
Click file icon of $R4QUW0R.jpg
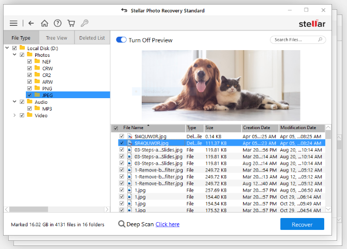(130, 143)
